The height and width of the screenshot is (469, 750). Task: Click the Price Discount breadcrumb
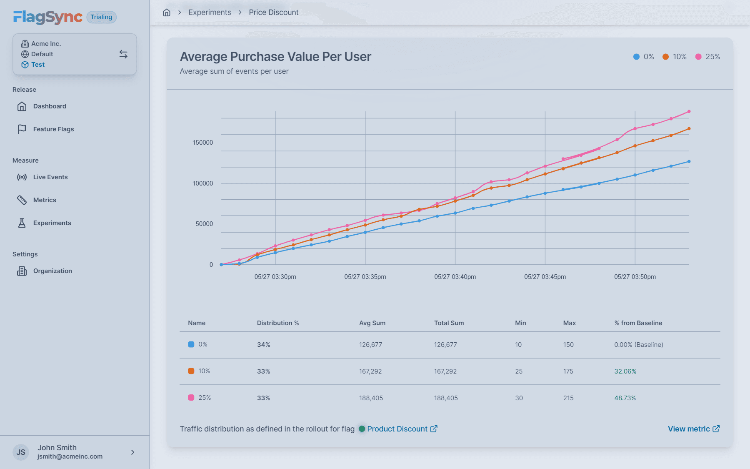[274, 13]
